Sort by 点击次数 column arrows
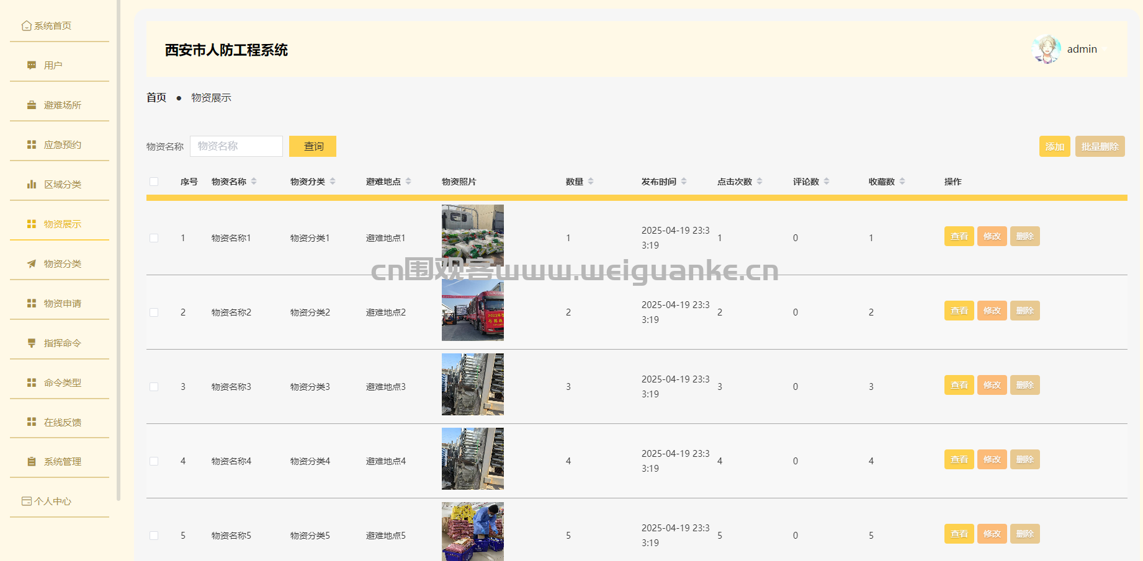This screenshot has width=1143, height=561. click(760, 182)
